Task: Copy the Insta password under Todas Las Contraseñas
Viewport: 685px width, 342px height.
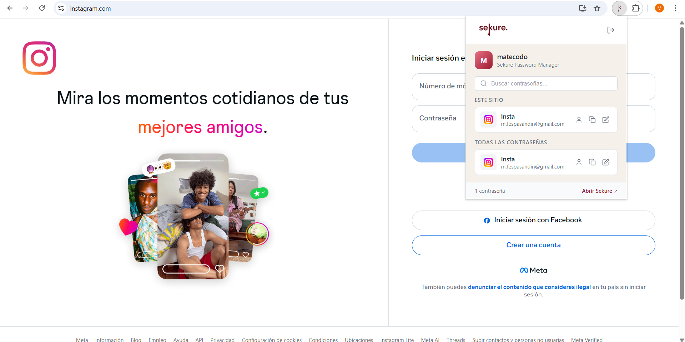Action: click(x=592, y=162)
